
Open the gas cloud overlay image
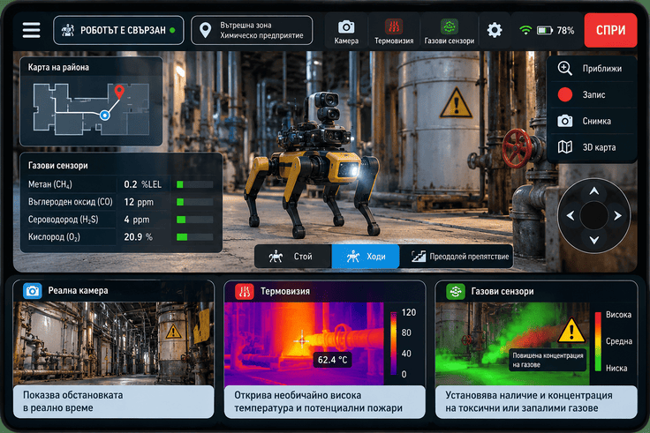pyautogui.click(x=512, y=344)
